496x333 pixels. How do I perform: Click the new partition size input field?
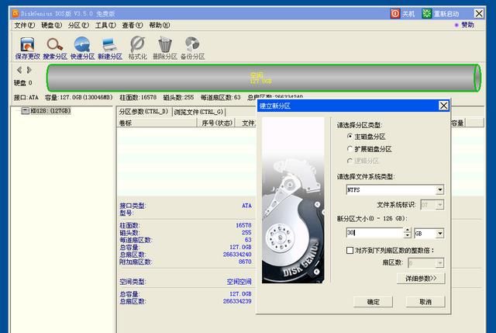(x=375, y=233)
